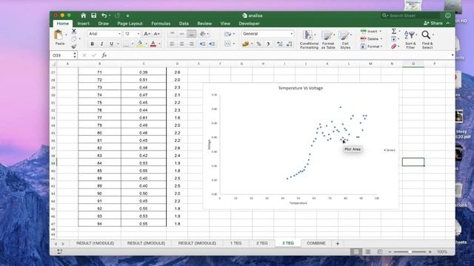Switch to the Insert ribbon tab
This screenshot has width=474, height=266.
pyautogui.click(x=83, y=24)
